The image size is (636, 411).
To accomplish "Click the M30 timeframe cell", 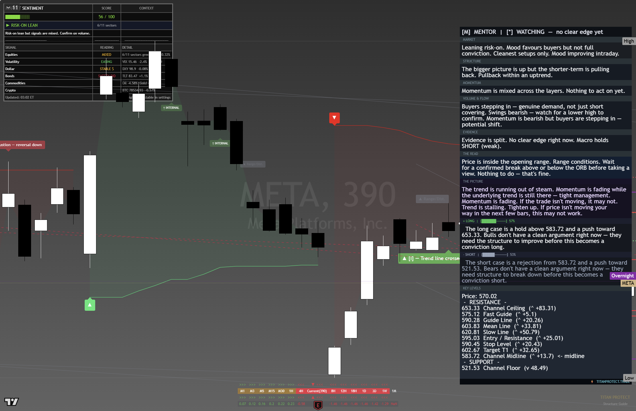I will point(281,391).
